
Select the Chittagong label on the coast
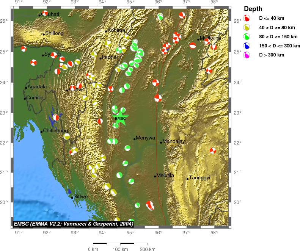(x=55, y=131)
